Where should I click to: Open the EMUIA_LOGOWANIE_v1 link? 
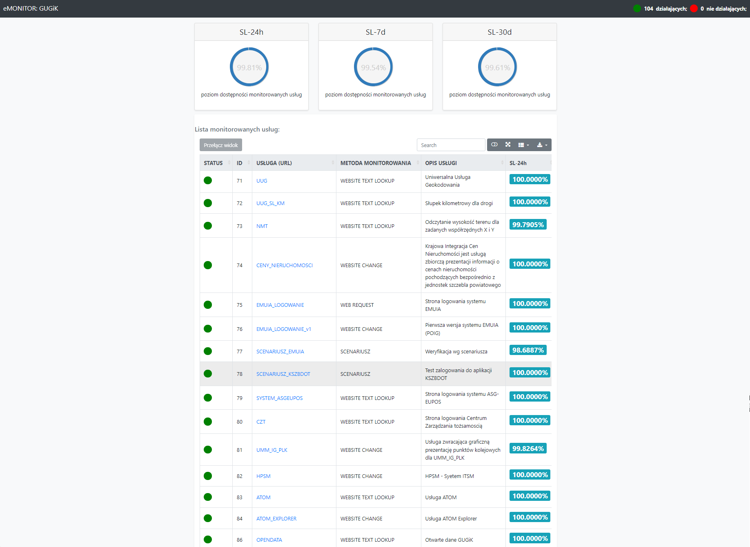(284, 329)
